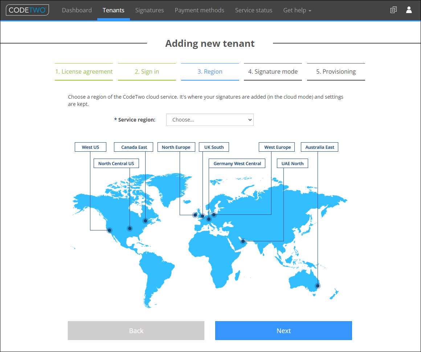Select the Canada East map dot
Screen dimensions: 421x352
pyautogui.click(x=145, y=221)
